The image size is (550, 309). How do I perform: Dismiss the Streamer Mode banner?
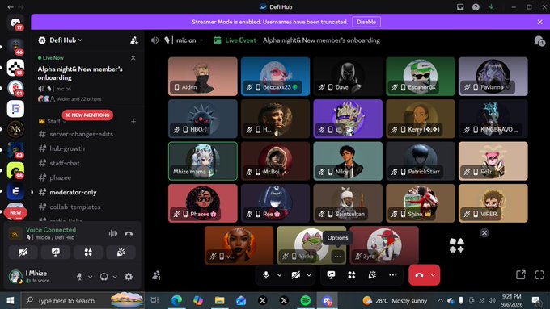(539, 22)
